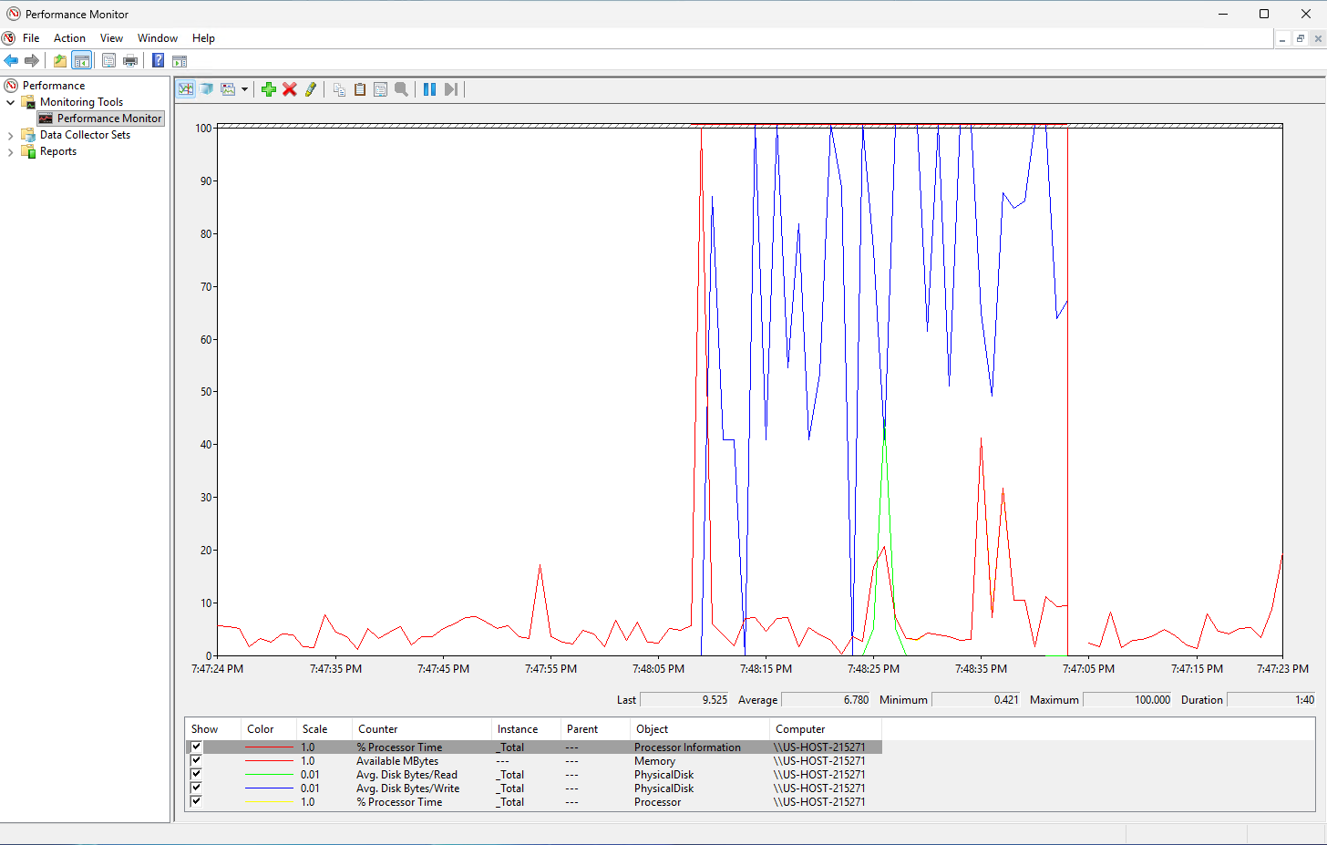Click the Data Collector Sets folder icon

coord(28,135)
